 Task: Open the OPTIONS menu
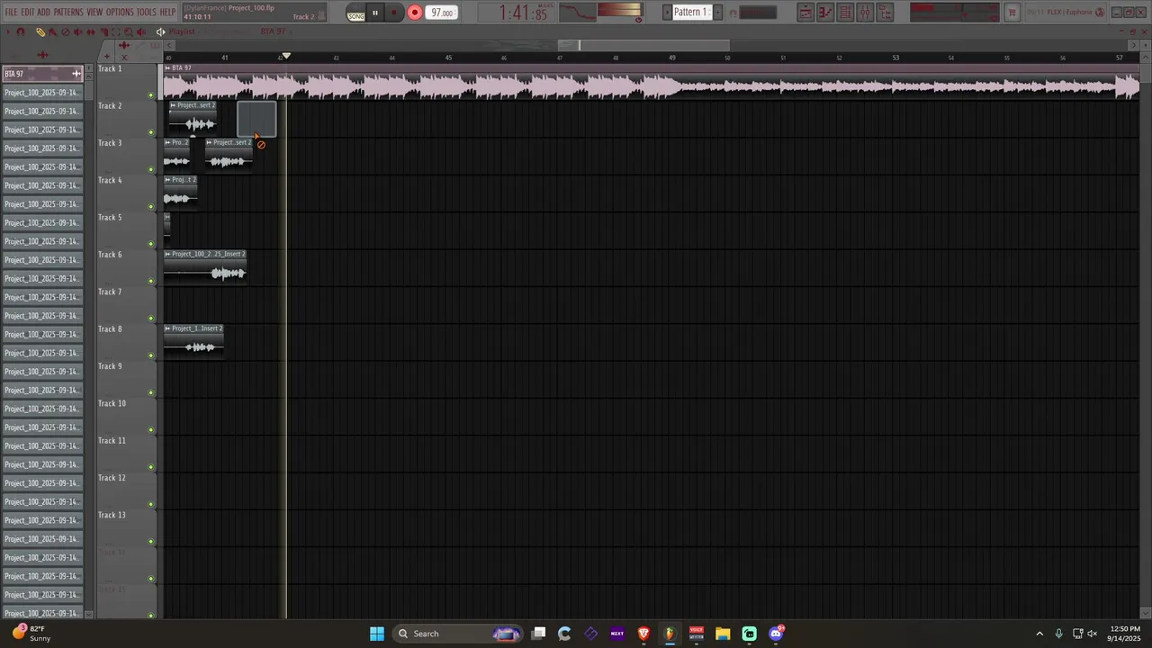tap(120, 13)
